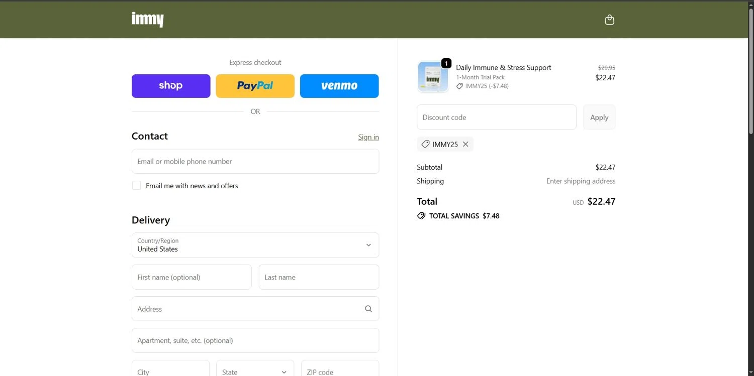Click the 'Contact' section heading
Viewport: 754px width, 376px height.
click(150, 136)
